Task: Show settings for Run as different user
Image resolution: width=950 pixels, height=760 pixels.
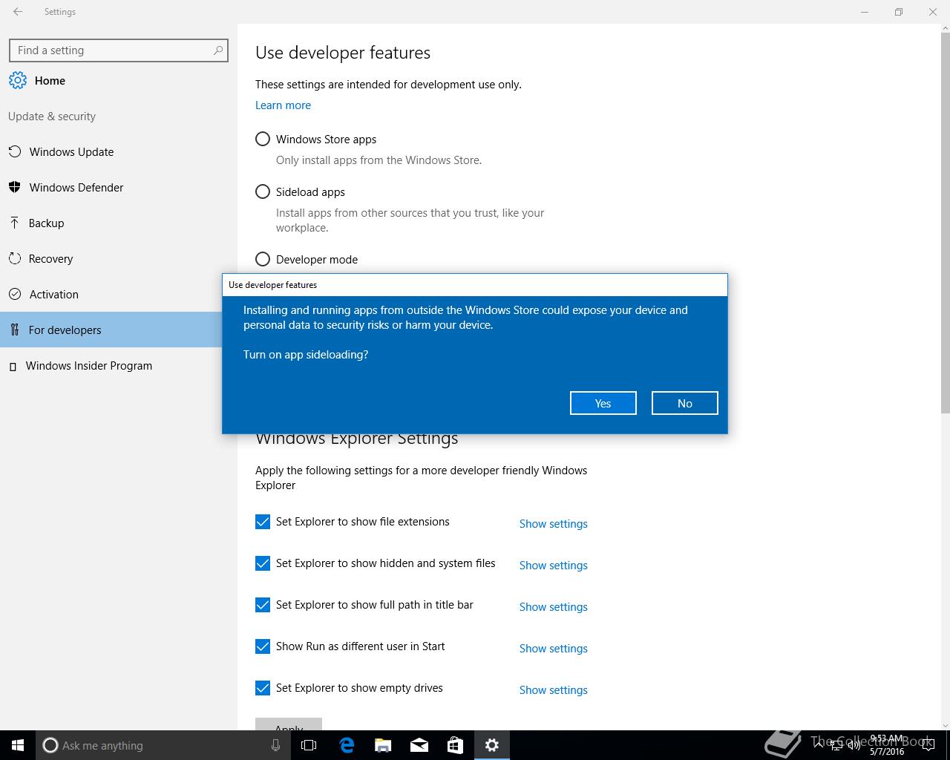Action: pos(553,649)
